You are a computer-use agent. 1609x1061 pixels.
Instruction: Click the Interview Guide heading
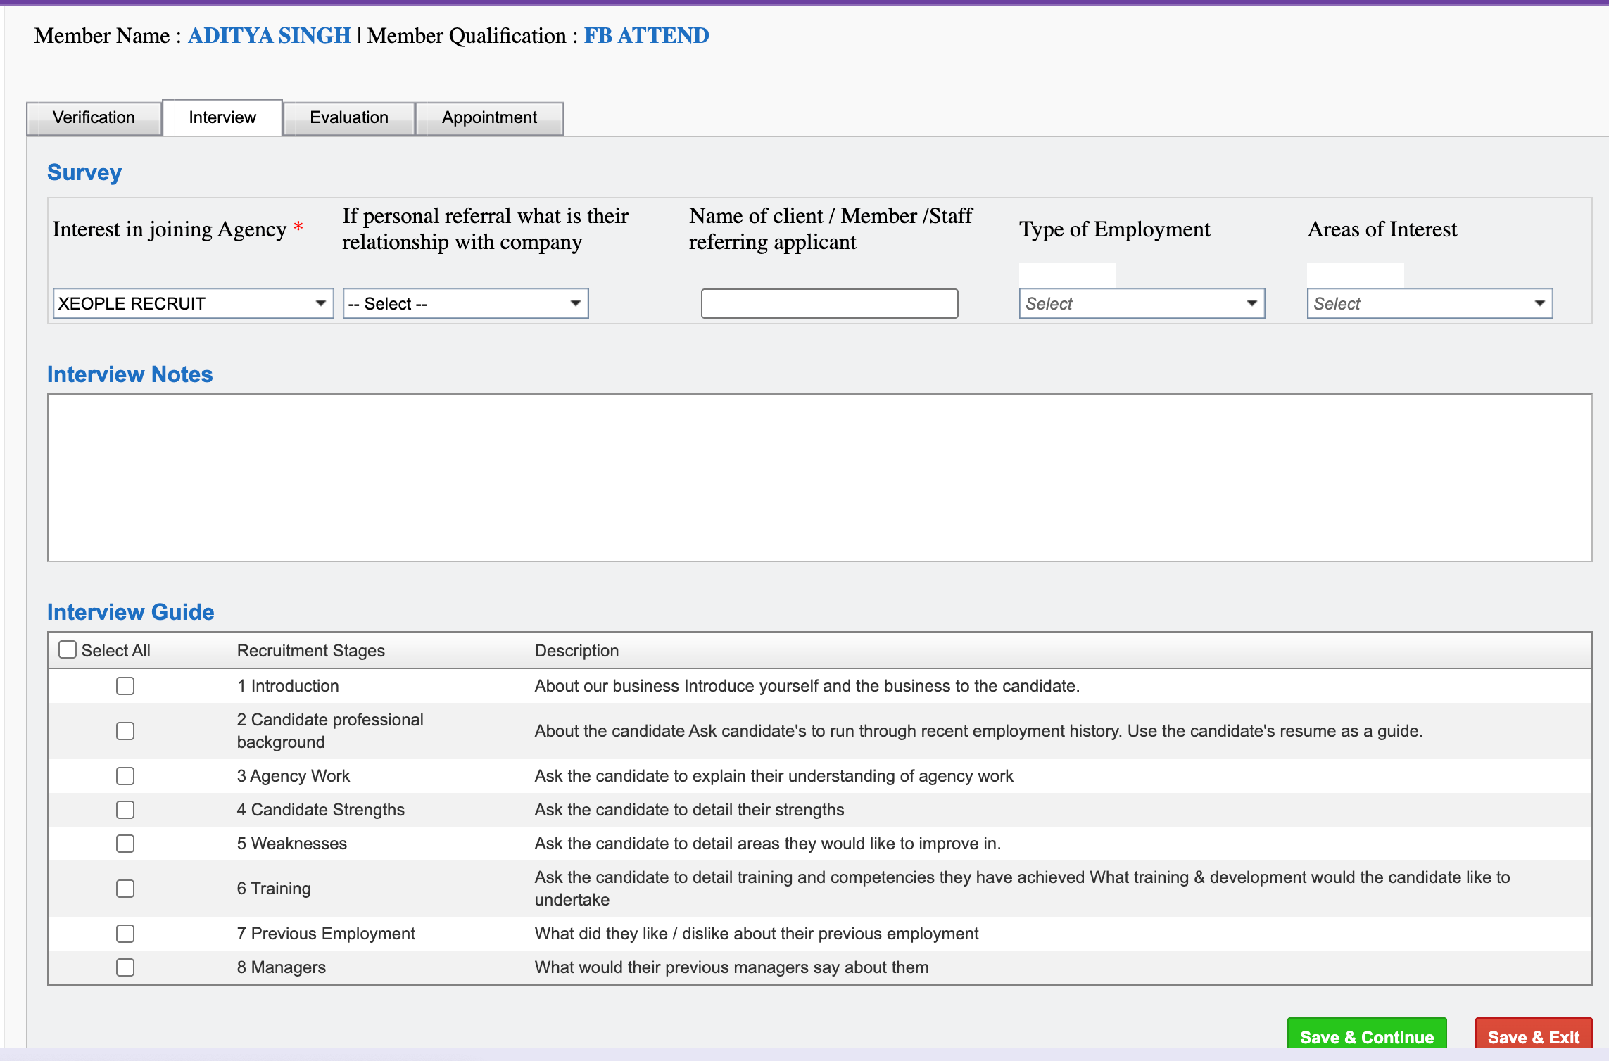pyautogui.click(x=131, y=612)
